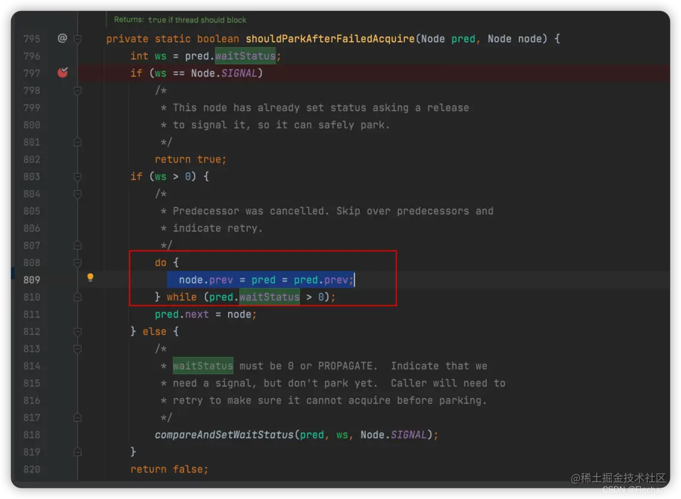Click the fold end marker at line 817

click(x=78, y=418)
